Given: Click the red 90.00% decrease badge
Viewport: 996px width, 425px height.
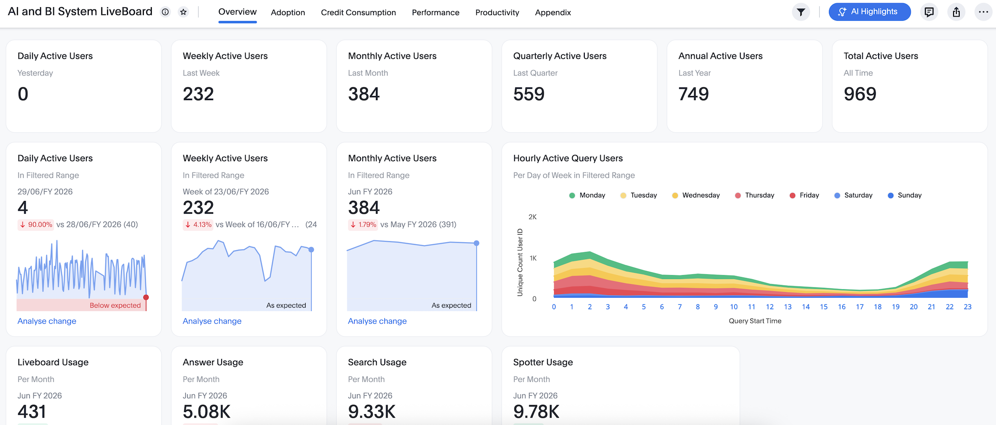Looking at the screenshot, I should (x=36, y=225).
